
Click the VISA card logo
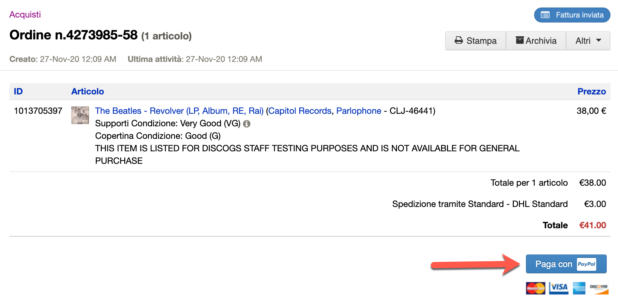coord(559,288)
